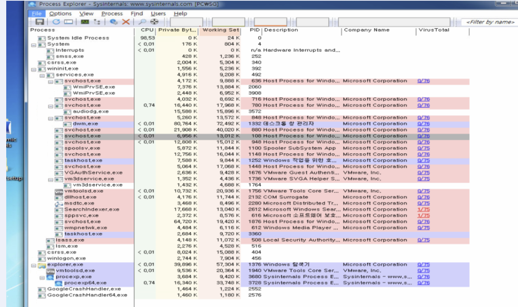The height and width of the screenshot is (307, 518).
Task: Sort by the Private Bytes column header
Action: [177, 30]
